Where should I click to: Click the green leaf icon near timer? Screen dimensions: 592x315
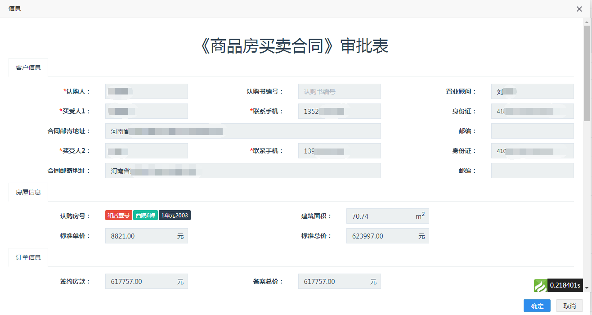[540, 286]
